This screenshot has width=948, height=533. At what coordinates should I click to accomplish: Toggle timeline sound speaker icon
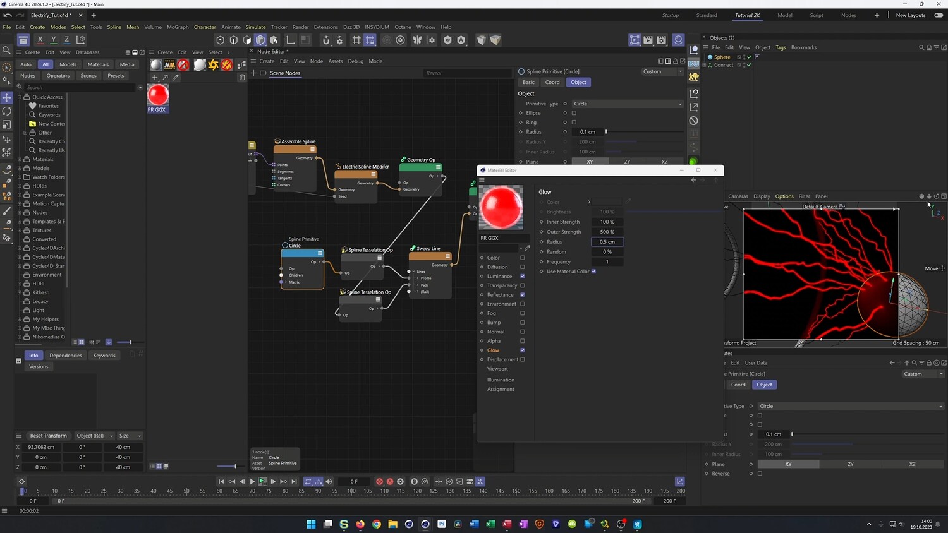[329, 481]
